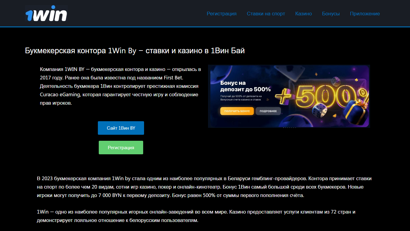
Task: Click the white dice graphic in banner
Action: [319, 110]
